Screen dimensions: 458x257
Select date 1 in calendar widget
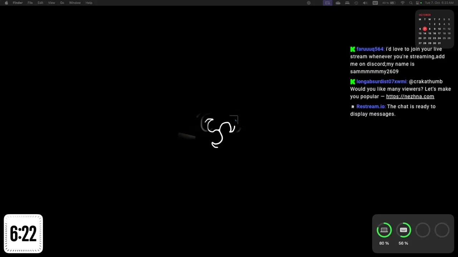coord(430,24)
